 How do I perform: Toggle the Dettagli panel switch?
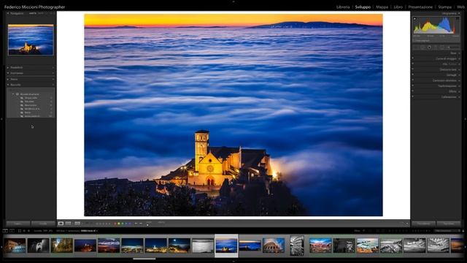point(413,75)
